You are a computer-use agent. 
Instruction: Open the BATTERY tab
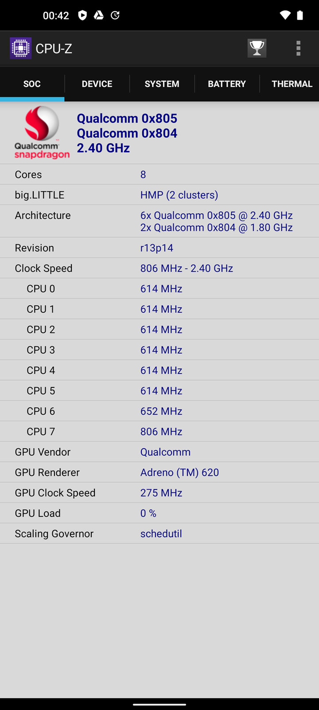tap(227, 84)
